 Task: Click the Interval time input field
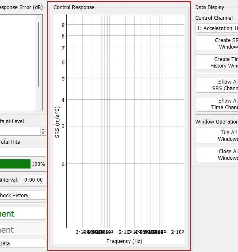tap(35, 180)
